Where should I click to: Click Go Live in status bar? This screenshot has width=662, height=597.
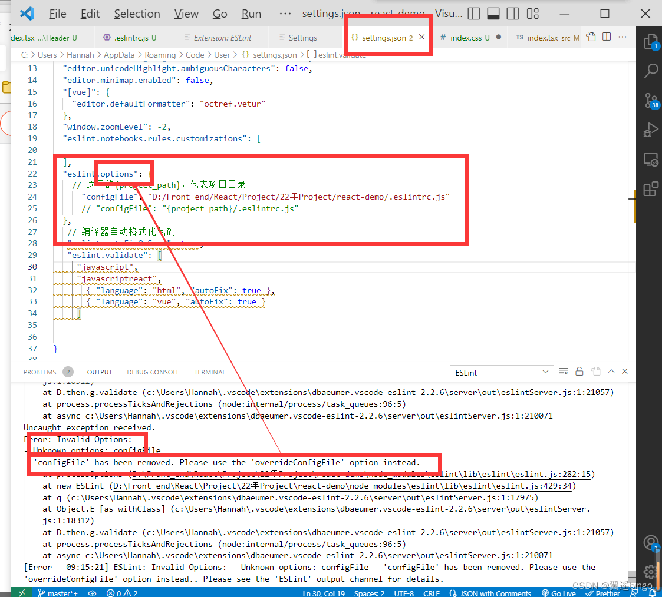(x=559, y=593)
